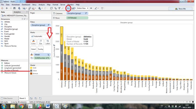
Task: Click the Dimensions view-as-grid icon
Action: pos(22,19)
